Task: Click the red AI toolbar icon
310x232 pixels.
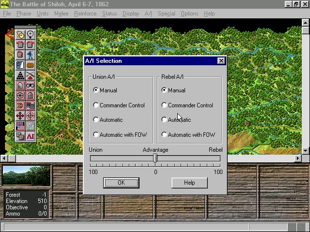Action: (30, 136)
